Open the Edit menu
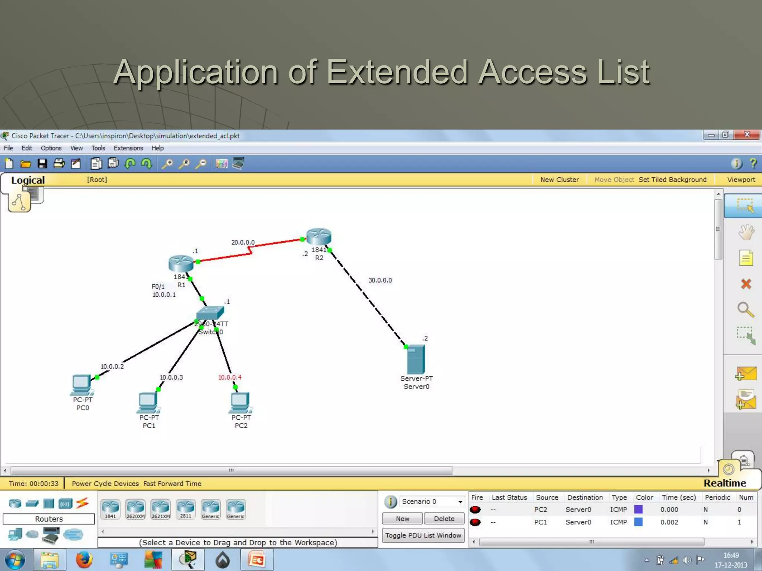The height and width of the screenshot is (571, 762). [27, 148]
